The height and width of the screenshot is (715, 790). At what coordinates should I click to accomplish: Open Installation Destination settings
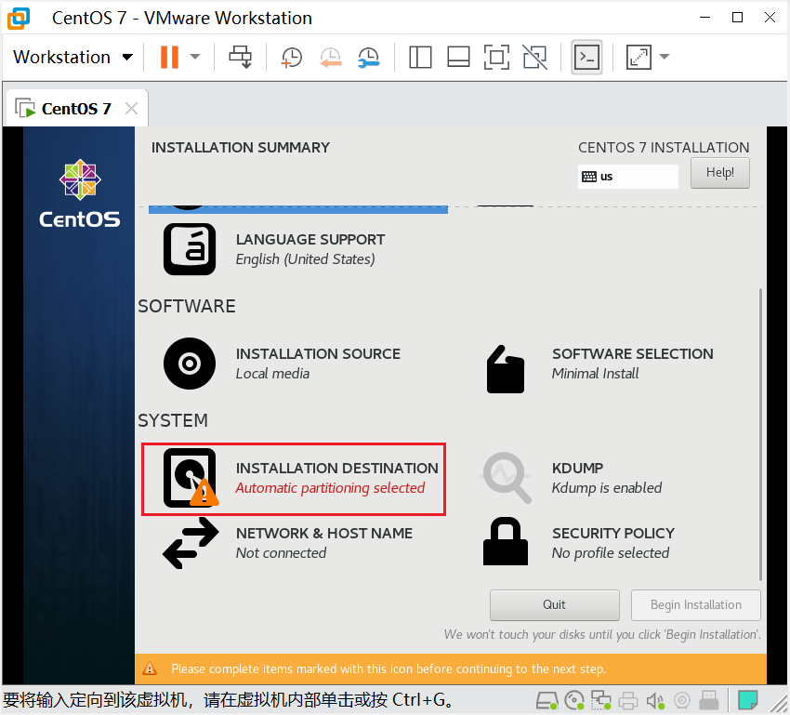pyautogui.click(x=294, y=478)
